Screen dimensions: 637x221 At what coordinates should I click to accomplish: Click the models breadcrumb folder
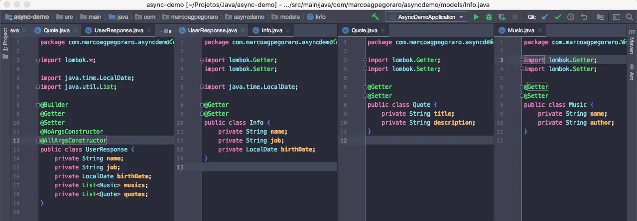pyautogui.click(x=284, y=17)
